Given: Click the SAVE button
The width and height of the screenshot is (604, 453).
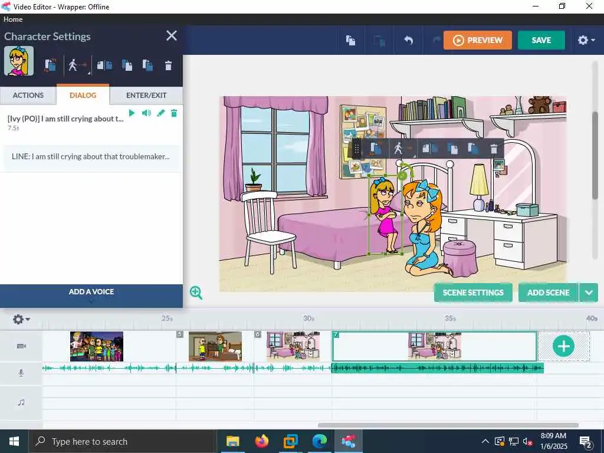Looking at the screenshot, I should [541, 40].
